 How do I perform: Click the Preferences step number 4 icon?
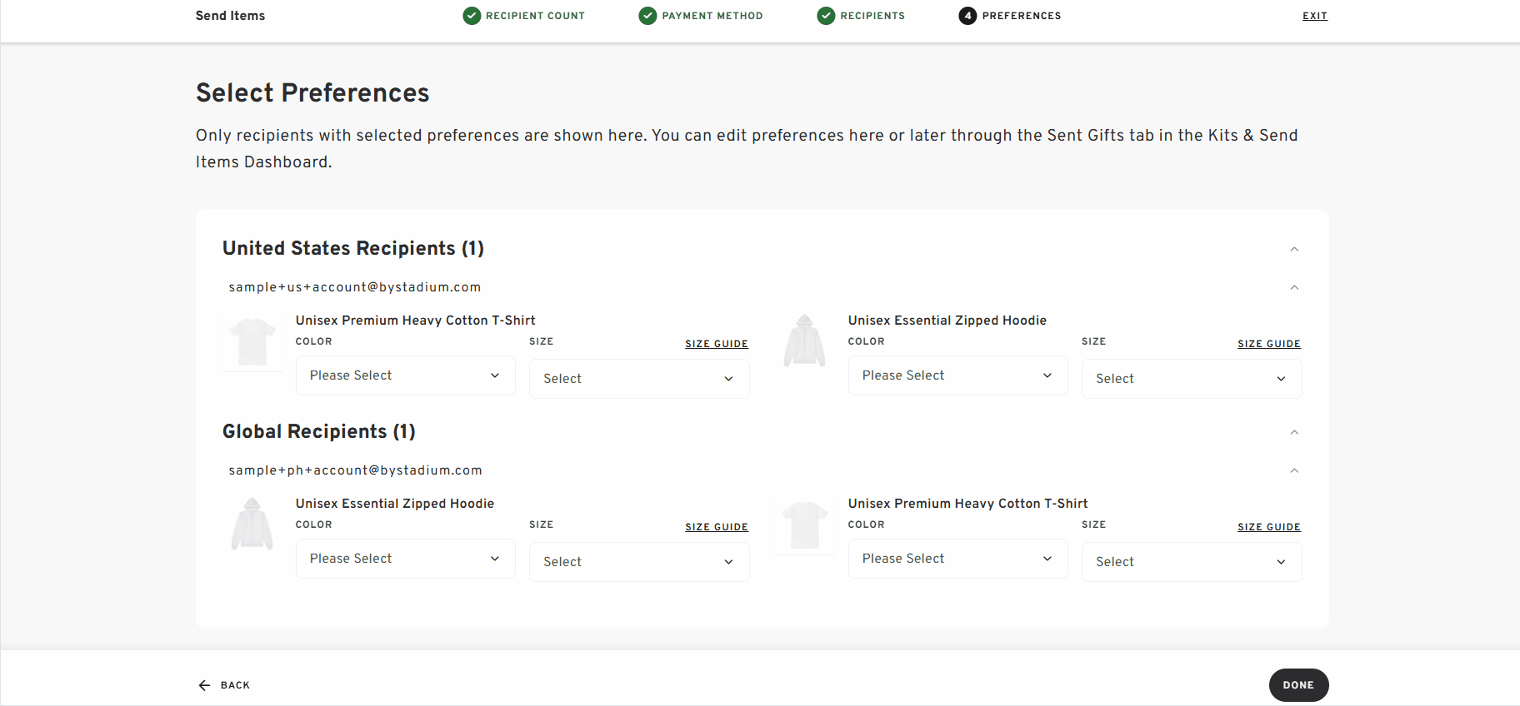click(x=967, y=16)
